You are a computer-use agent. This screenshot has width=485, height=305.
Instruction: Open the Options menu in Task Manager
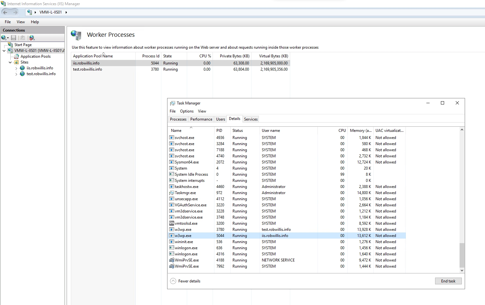point(187,111)
